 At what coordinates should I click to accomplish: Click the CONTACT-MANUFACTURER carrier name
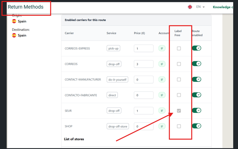(x=83, y=79)
